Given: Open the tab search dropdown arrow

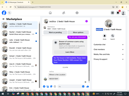Looking at the screenshot, I should (x=2, y=2).
